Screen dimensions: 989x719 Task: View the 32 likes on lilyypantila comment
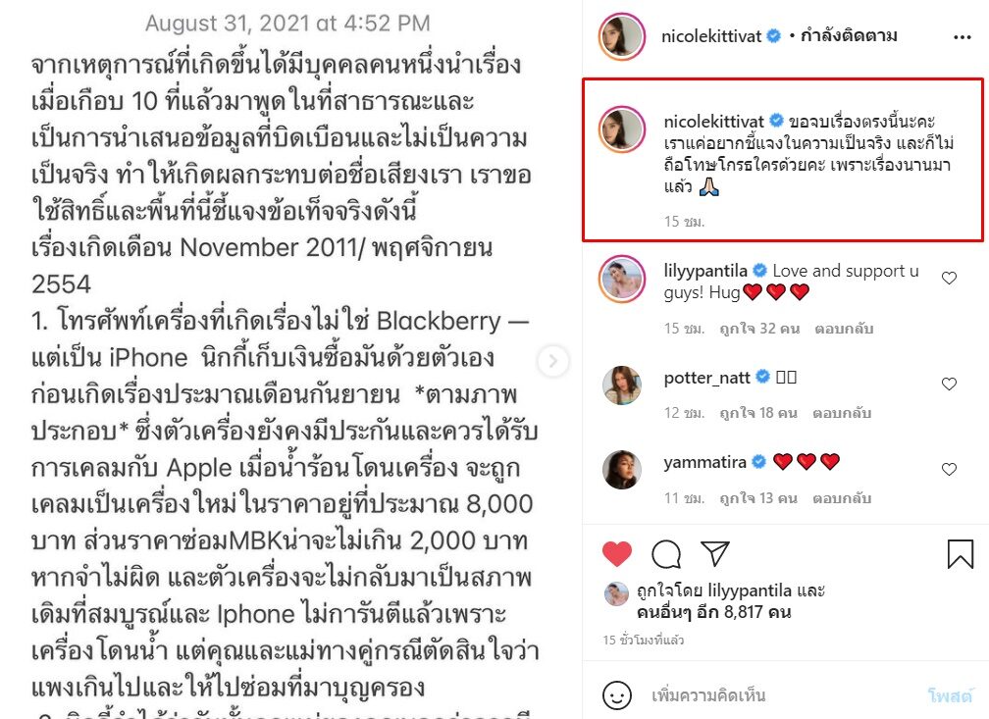pos(759,329)
